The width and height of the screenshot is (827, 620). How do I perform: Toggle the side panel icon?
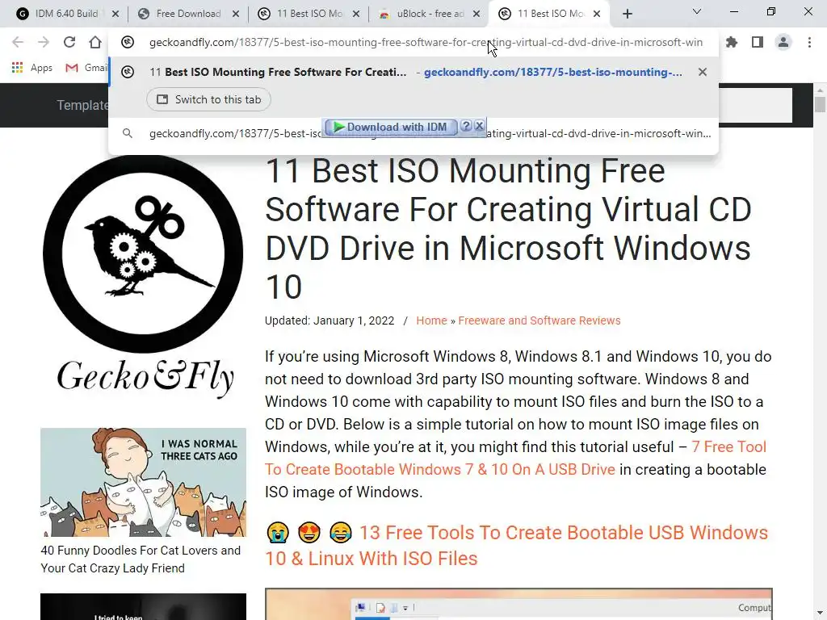tap(758, 42)
